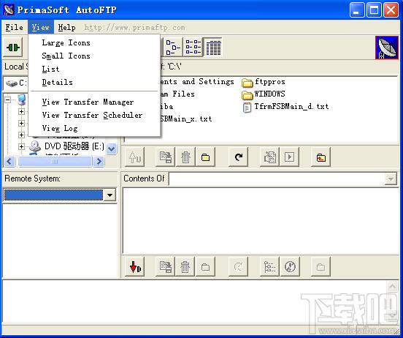
Task: Select View Transfer Scheduler menu entry
Action: 94,115
